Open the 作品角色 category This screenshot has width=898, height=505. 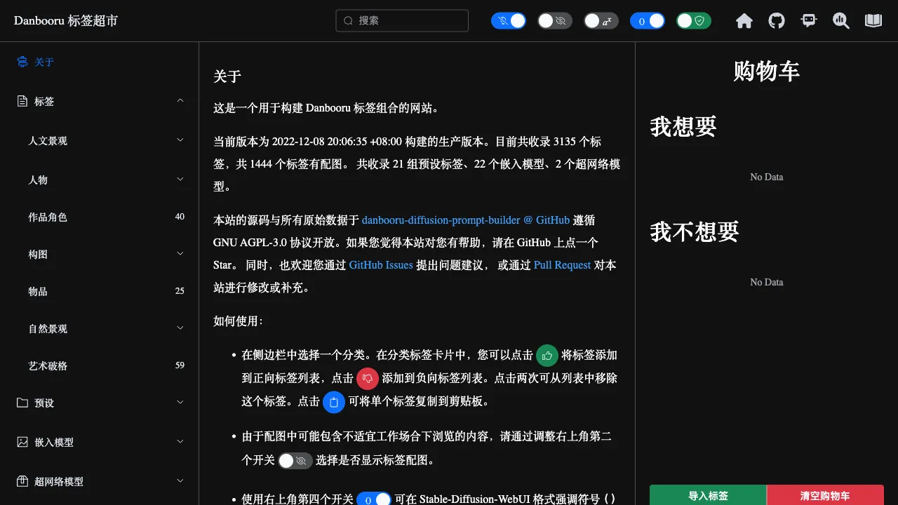99,217
